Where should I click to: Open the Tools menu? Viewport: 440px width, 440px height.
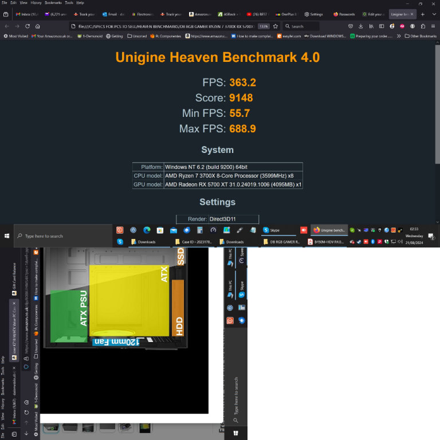pyautogui.click(x=69, y=3)
